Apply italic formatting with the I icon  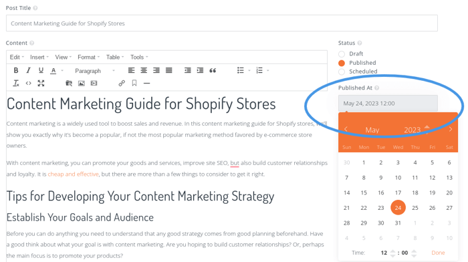tap(28, 70)
